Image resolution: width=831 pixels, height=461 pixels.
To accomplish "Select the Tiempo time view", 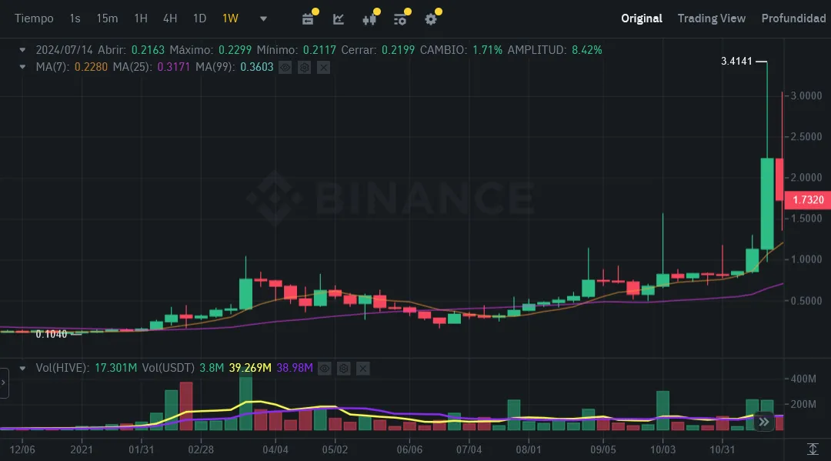I will [x=34, y=18].
